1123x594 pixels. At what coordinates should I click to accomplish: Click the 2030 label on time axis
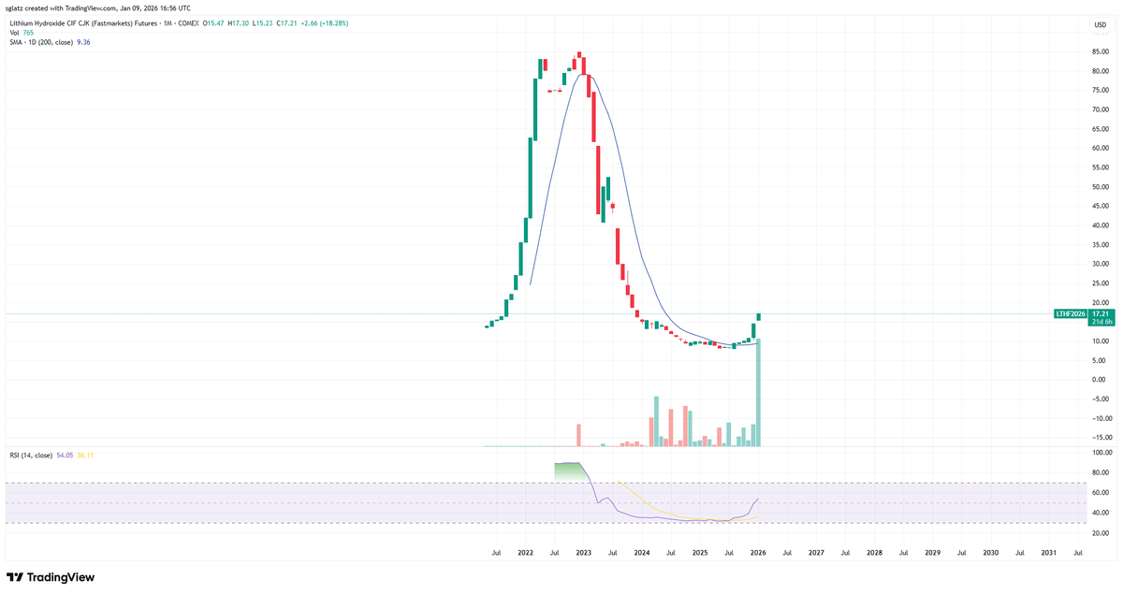(990, 553)
